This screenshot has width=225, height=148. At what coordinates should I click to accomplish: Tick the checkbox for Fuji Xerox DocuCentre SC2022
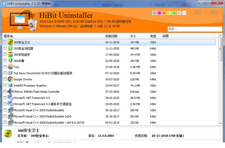pos(5,73)
